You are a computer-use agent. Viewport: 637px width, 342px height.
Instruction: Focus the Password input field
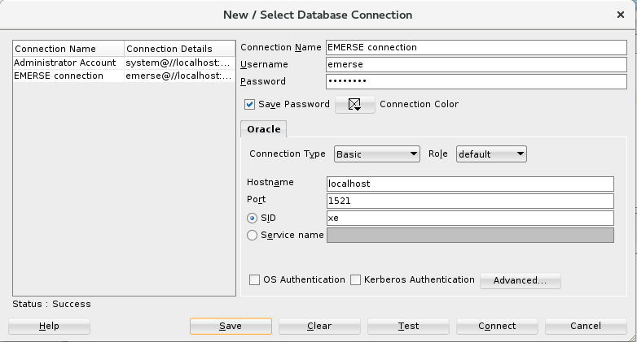[x=477, y=81]
